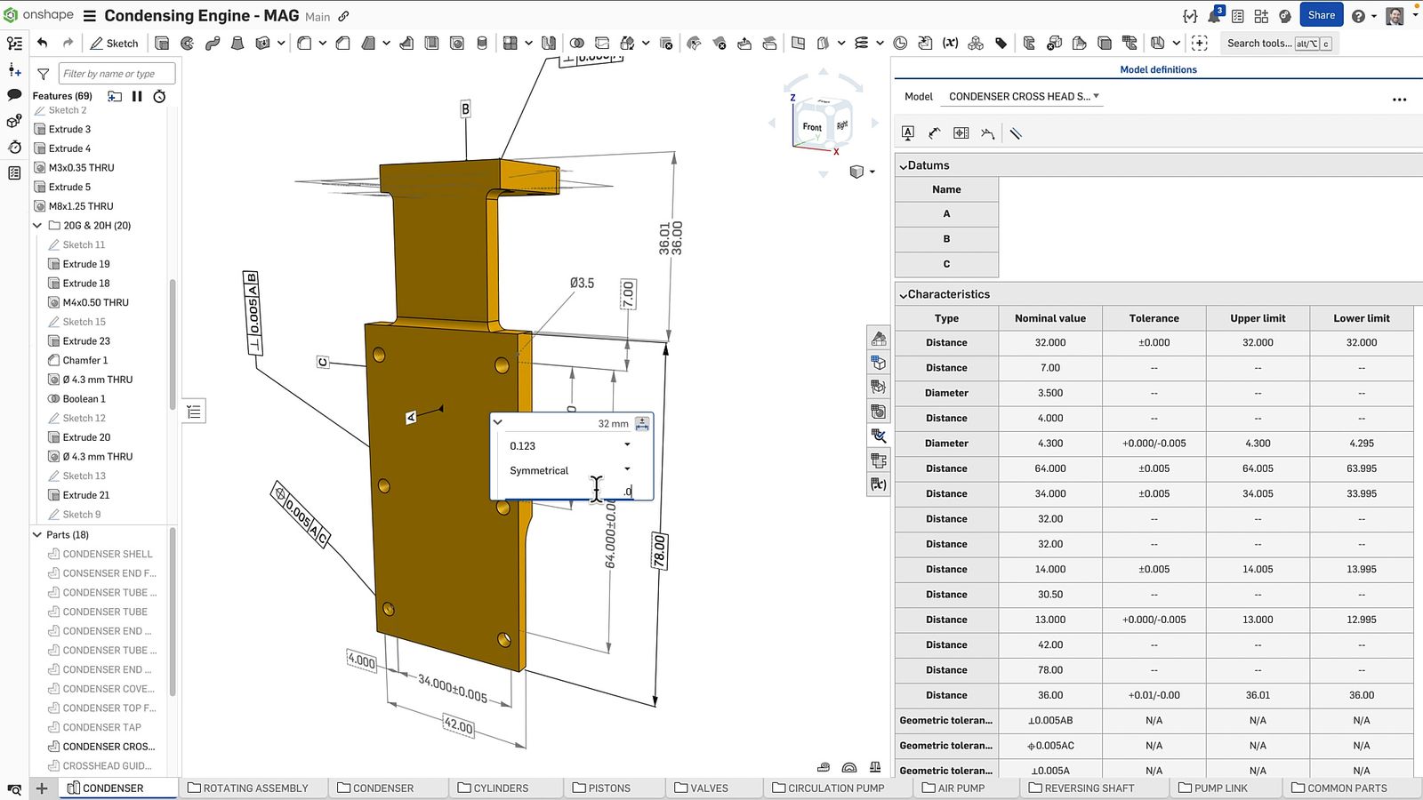Switch to the CYLINDERS tab
This screenshot has height=800, width=1423.
[505, 788]
